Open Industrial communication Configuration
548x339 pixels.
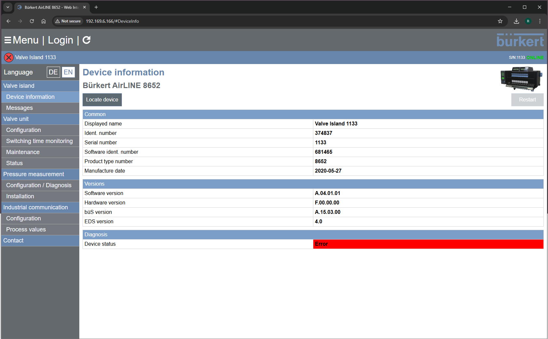pyautogui.click(x=40, y=218)
